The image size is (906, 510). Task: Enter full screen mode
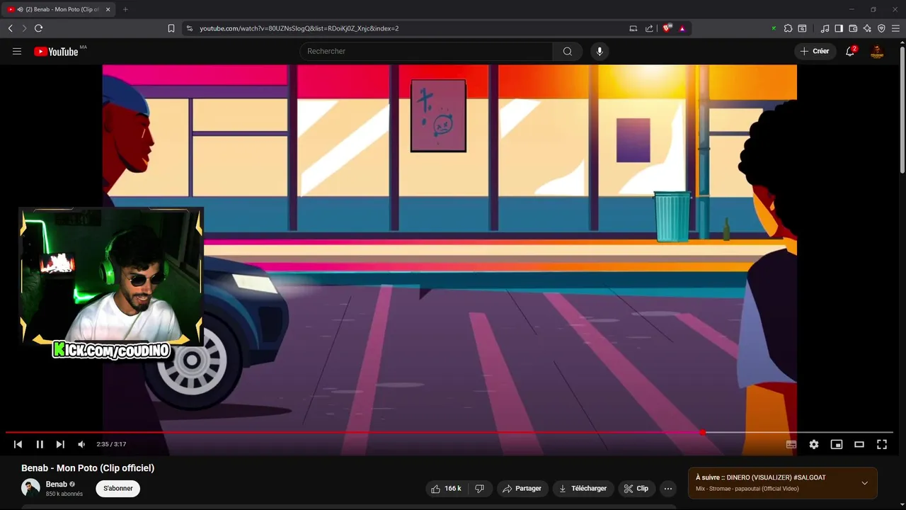[x=882, y=444]
